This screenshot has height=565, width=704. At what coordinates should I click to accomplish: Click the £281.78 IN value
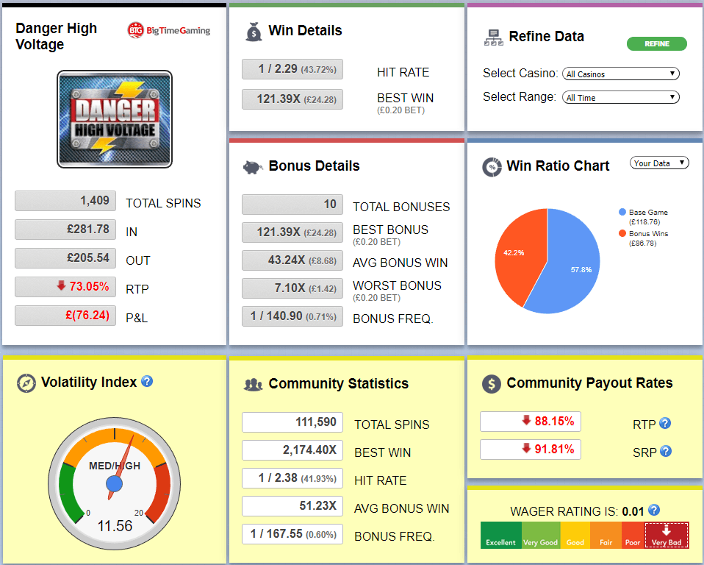point(65,230)
